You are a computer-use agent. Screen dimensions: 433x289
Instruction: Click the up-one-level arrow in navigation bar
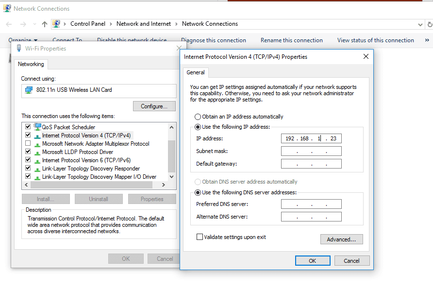(44, 23)
